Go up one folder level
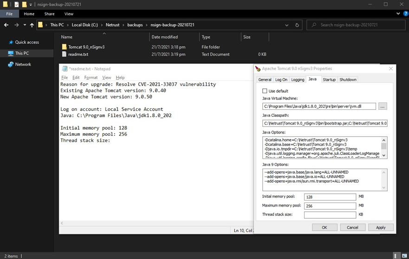The height and width of the screenshot is (259, 409). point(32,25)
